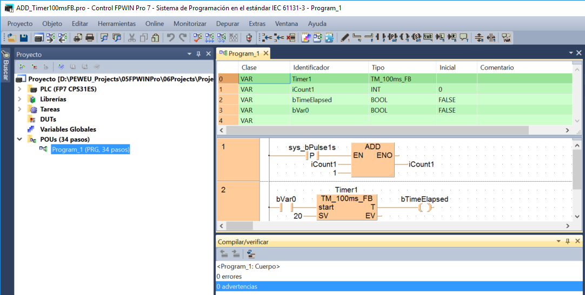Close the Program_1 tab
The width and height of the screenshot is (585, 295).
point(265,53)
